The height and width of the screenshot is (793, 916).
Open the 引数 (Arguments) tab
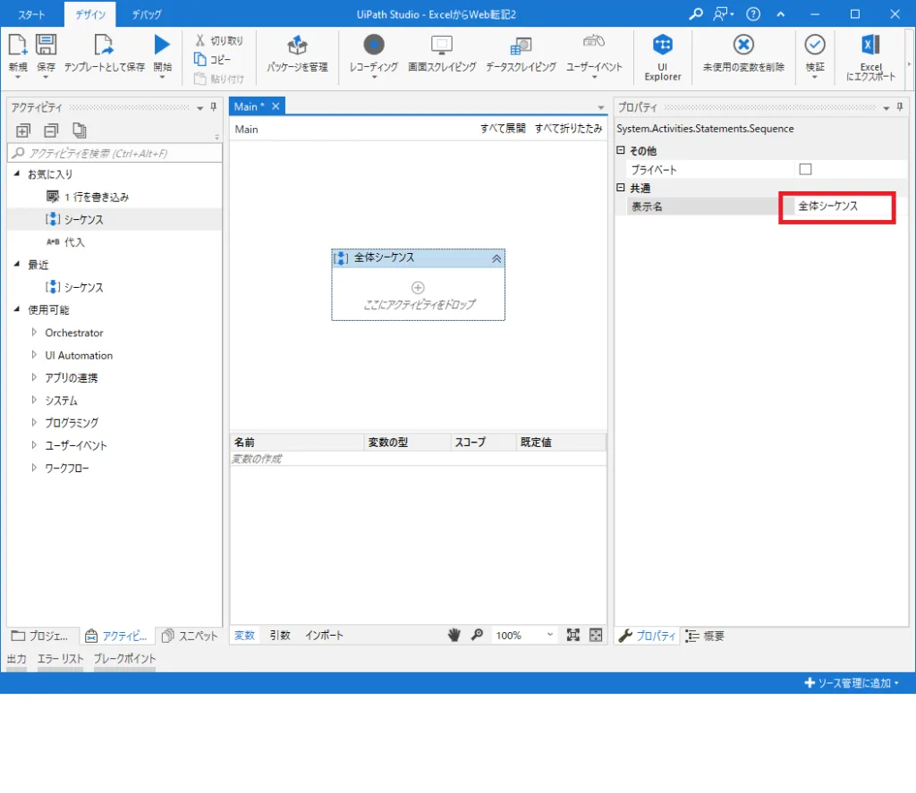pos(280,636)
